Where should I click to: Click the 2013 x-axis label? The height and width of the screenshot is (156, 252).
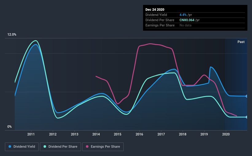click(75, 134)
